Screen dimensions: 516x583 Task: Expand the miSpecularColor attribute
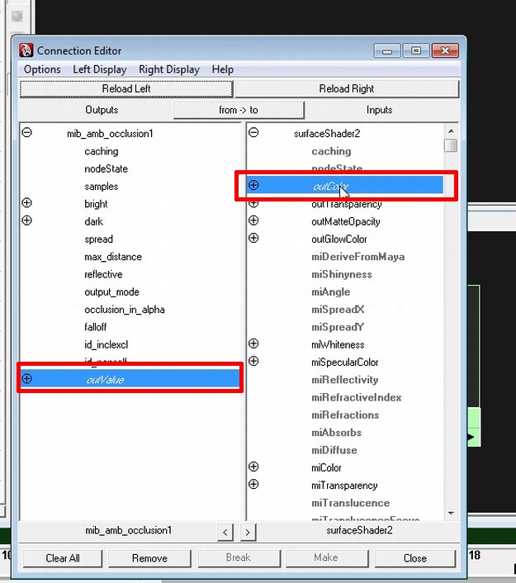(x=253, y=361)
